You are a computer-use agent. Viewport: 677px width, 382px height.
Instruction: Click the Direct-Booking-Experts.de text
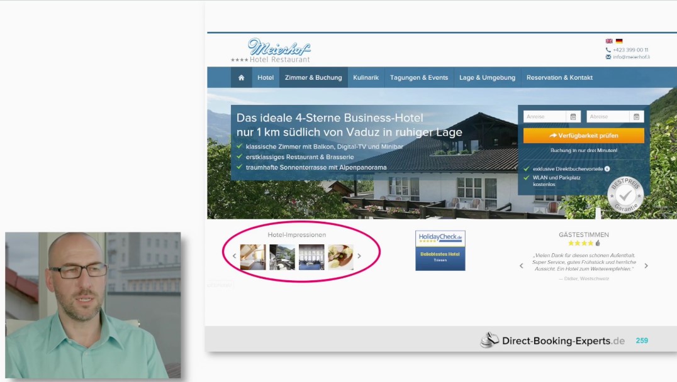click(563, 341)
